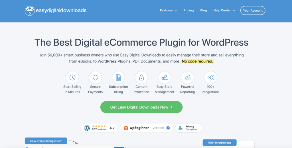Screen dimensions: 292x148
Task: Click the WordPress logo in reviews badge
Action: coord(87,128)
